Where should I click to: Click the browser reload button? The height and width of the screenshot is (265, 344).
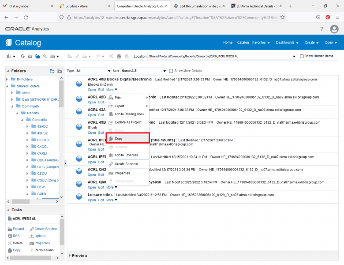[x=26, y=17]
